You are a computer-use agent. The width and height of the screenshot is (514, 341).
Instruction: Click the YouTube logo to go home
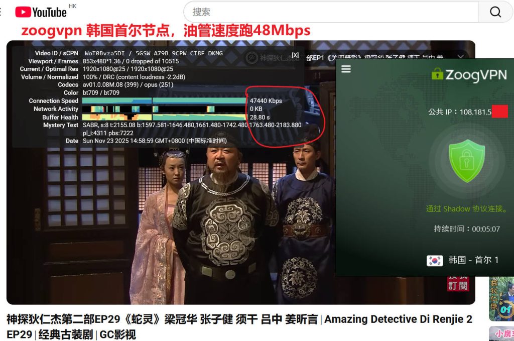coord(41,12)
